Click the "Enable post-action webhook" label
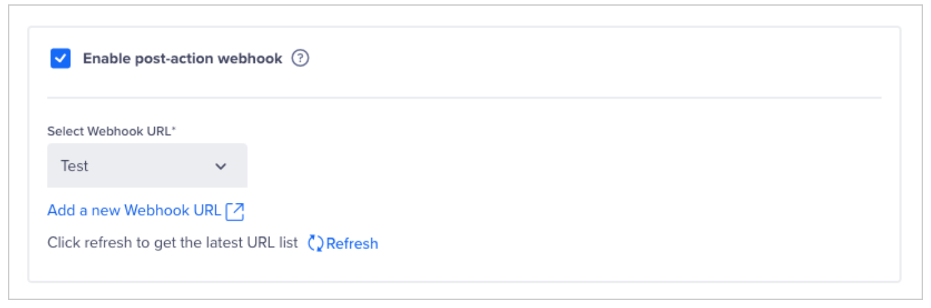The width and height of the screenshot is (931, 308). 182,59
